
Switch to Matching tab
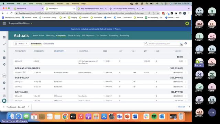click(x=51, y=35)
